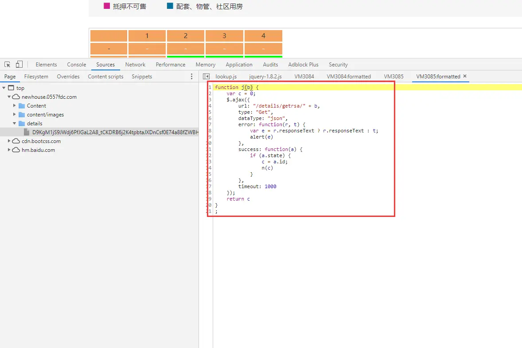
Task: Expand the cdn.bootcss.com domain
Action: [9, 141]
